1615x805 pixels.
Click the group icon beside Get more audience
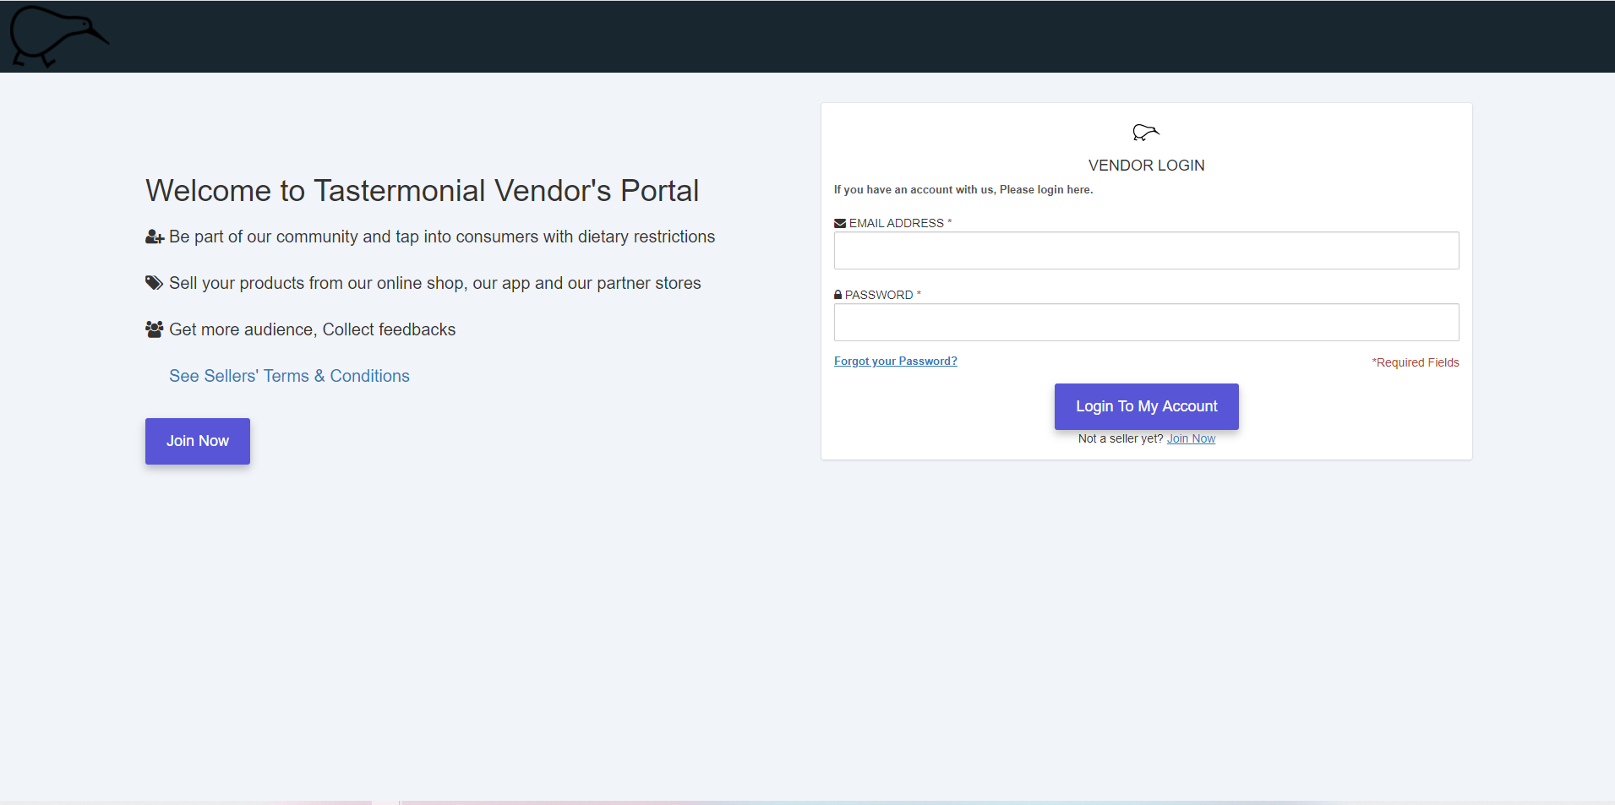[x=154, y=329]
